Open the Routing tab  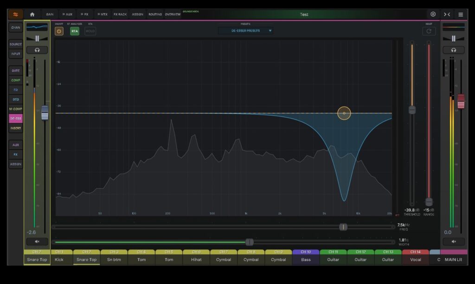point(155,14)
